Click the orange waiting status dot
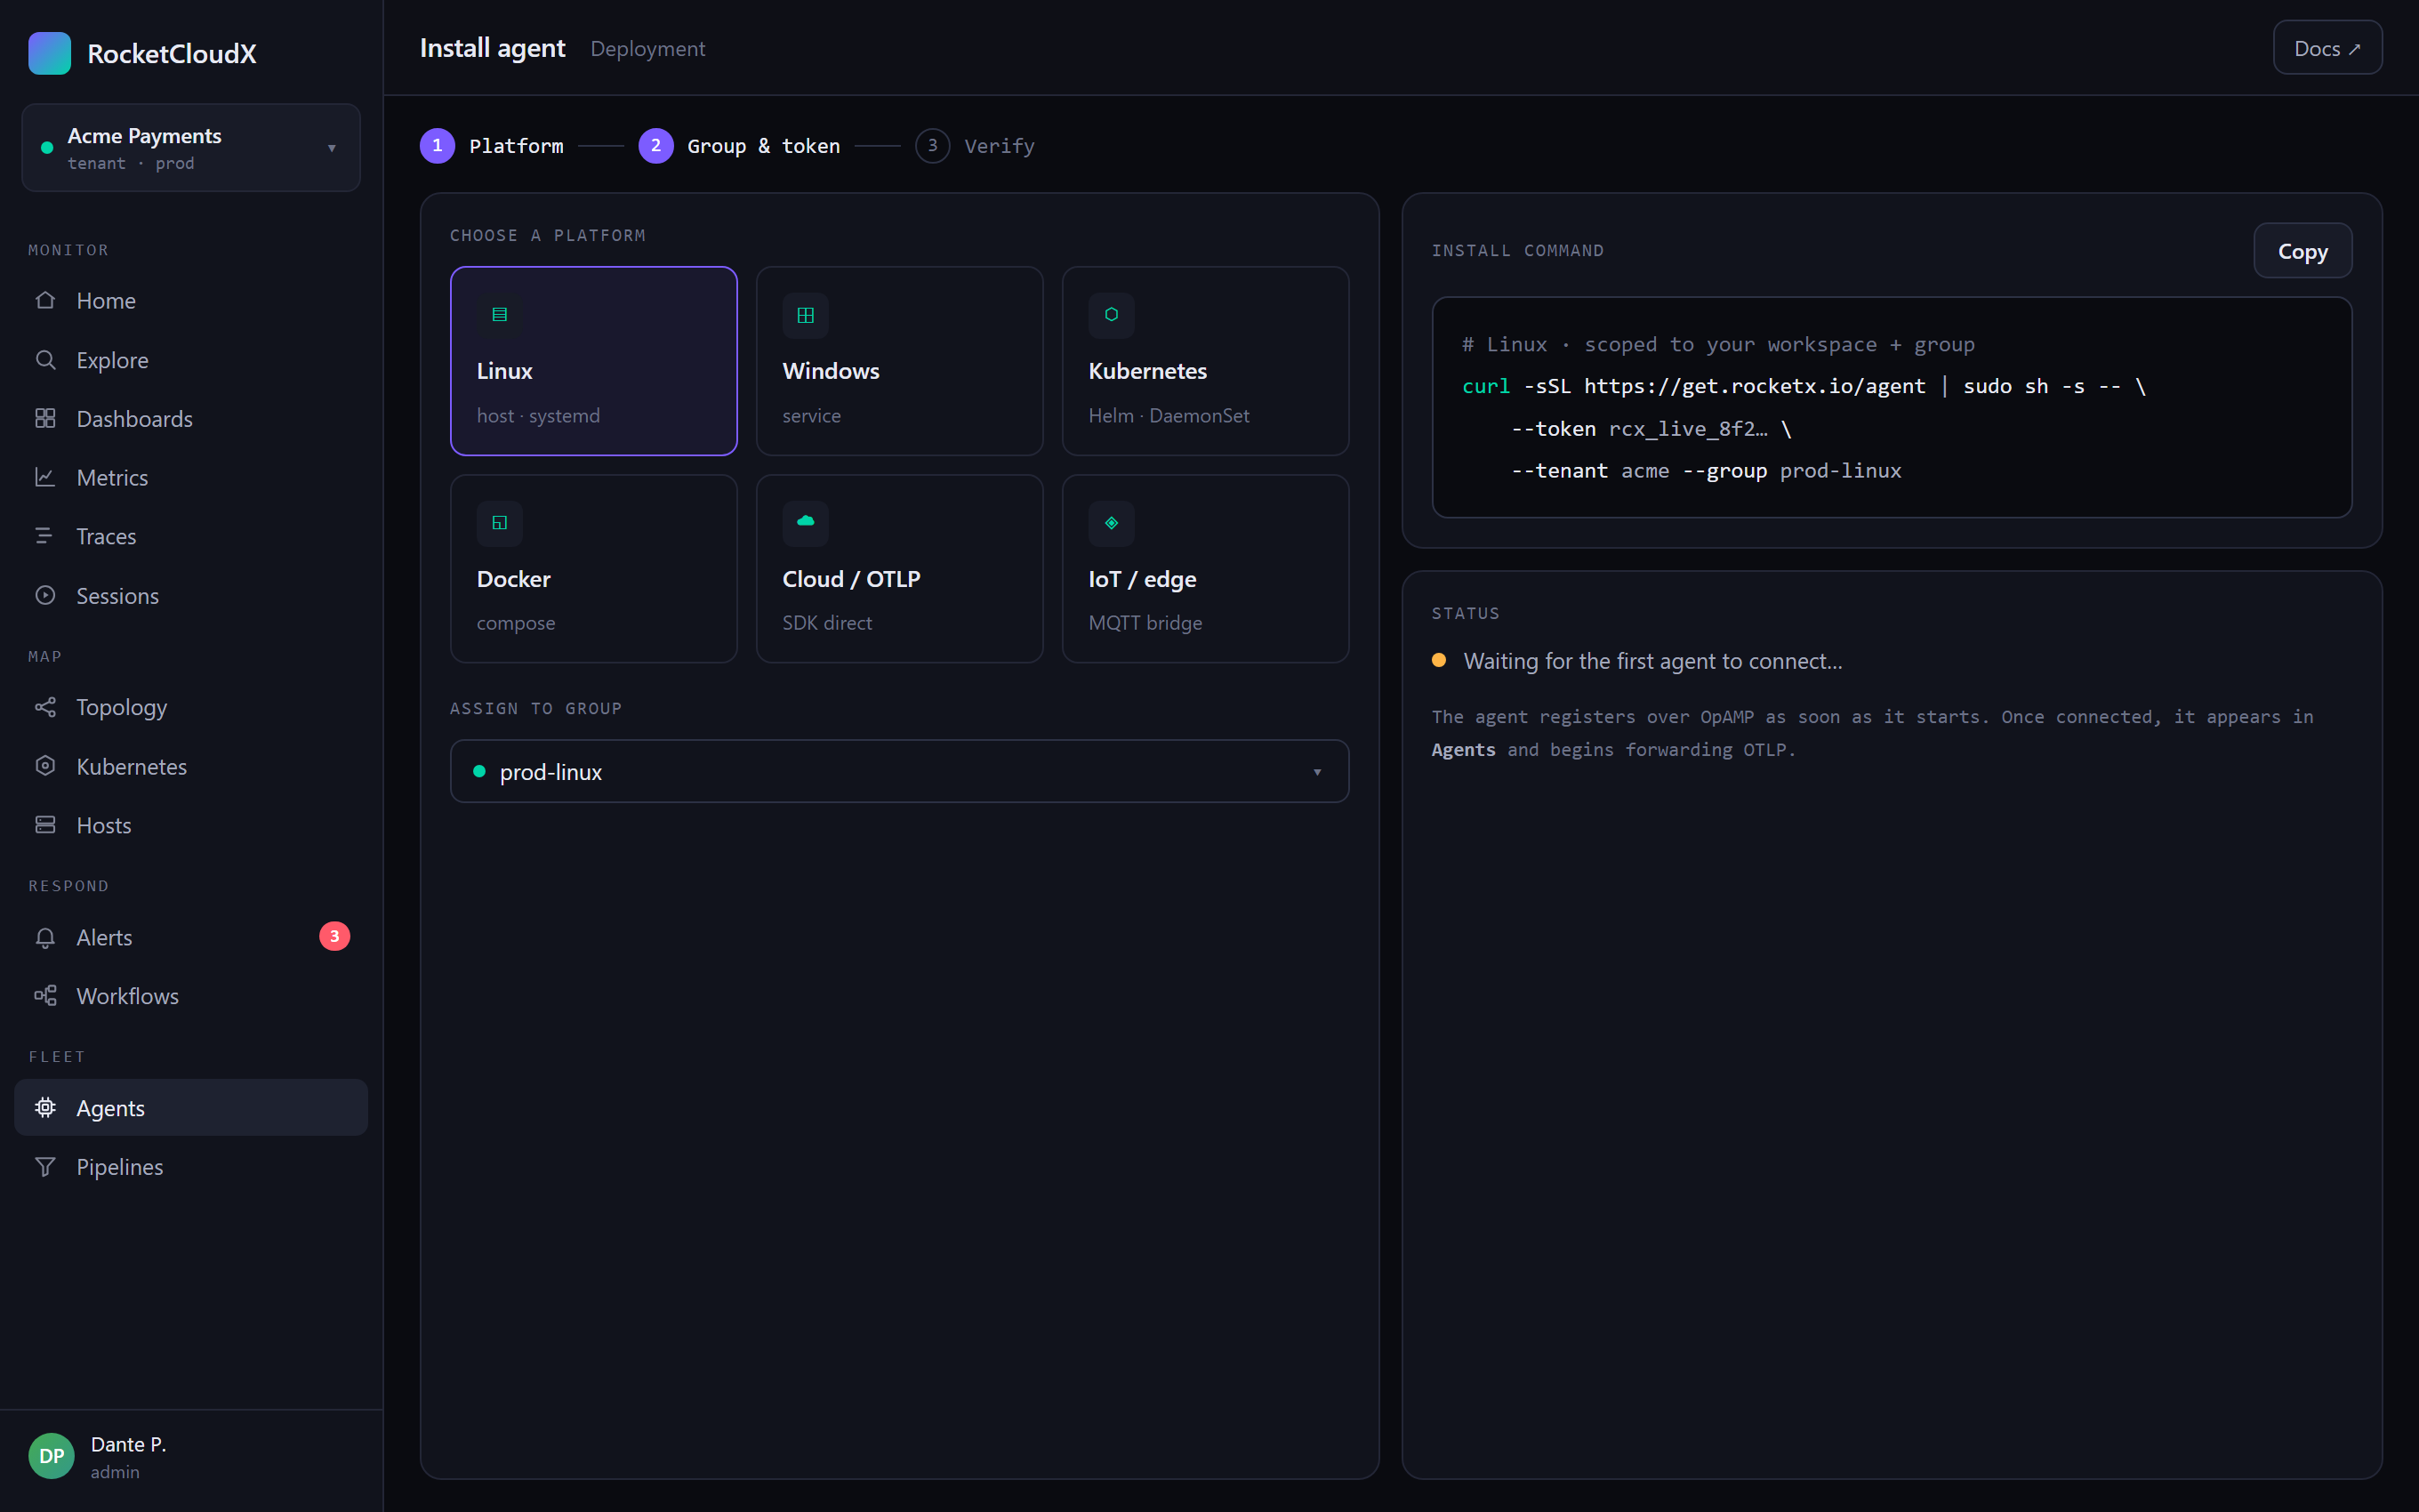2419x1512 pixels. pyautogui.click(x=1438, y=660)
